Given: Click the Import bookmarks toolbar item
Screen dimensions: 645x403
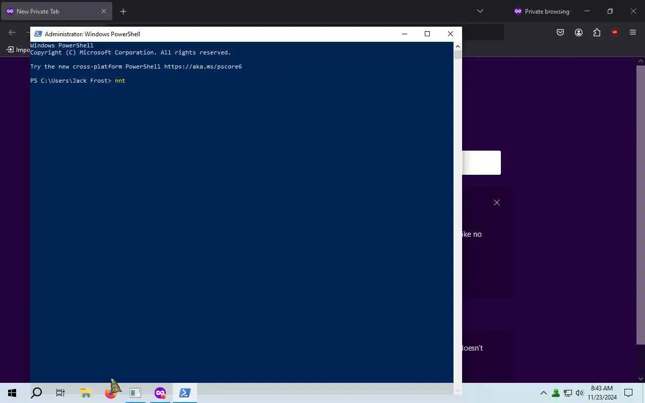Looking at the screenshot, I should pyautogui.click(x=18, y=49).
